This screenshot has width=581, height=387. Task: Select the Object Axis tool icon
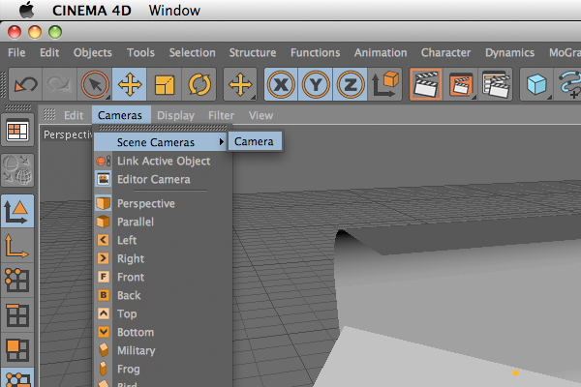17,246
